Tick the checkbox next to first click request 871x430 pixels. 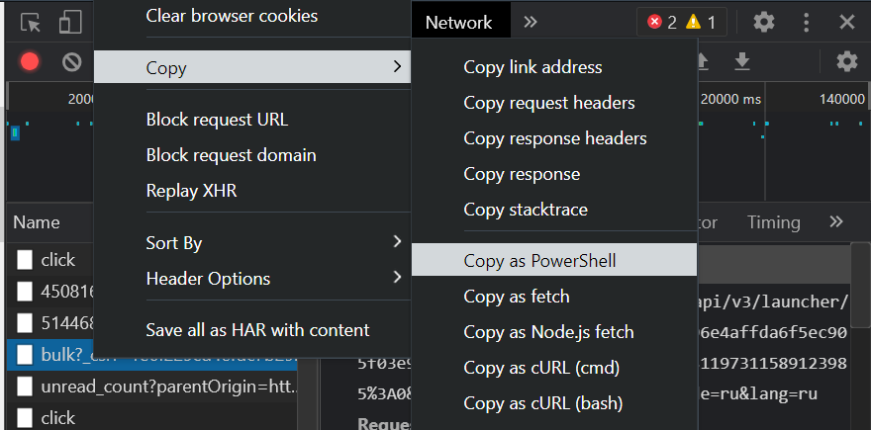click(x=25, y=260)
